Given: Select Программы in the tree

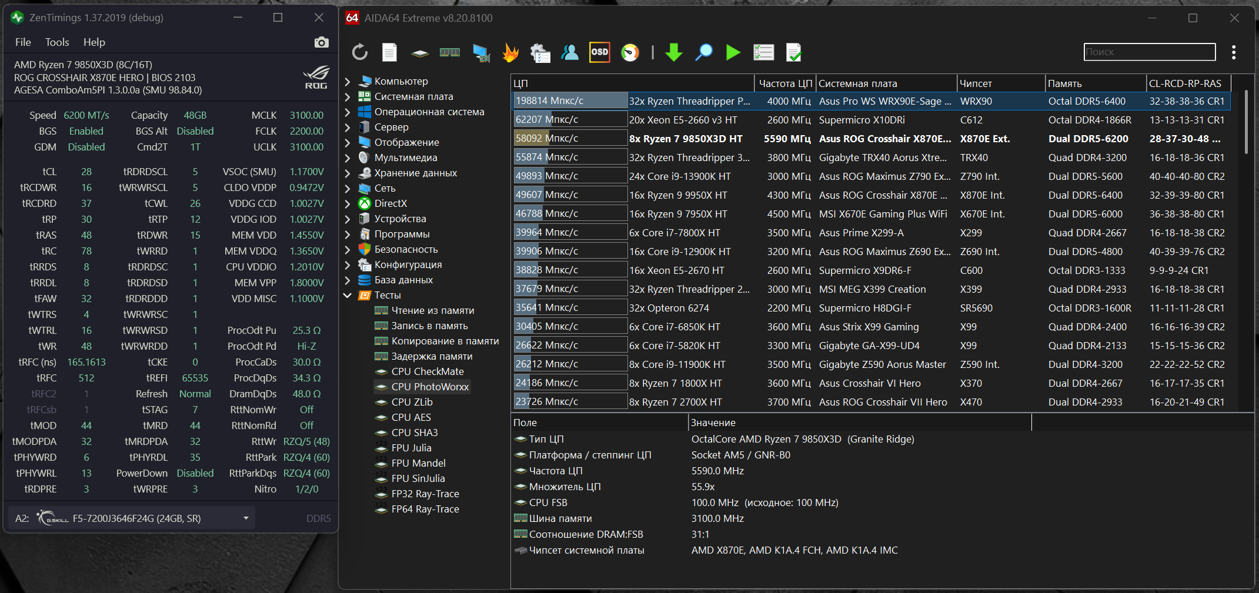Looking at the screenshot, I should point(402,234).
